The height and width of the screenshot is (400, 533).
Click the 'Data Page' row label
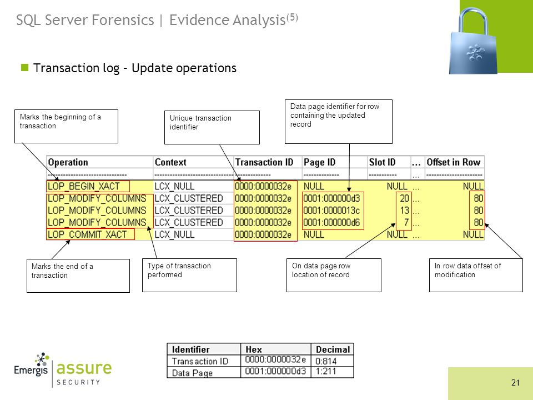click(x=192, y=373)
